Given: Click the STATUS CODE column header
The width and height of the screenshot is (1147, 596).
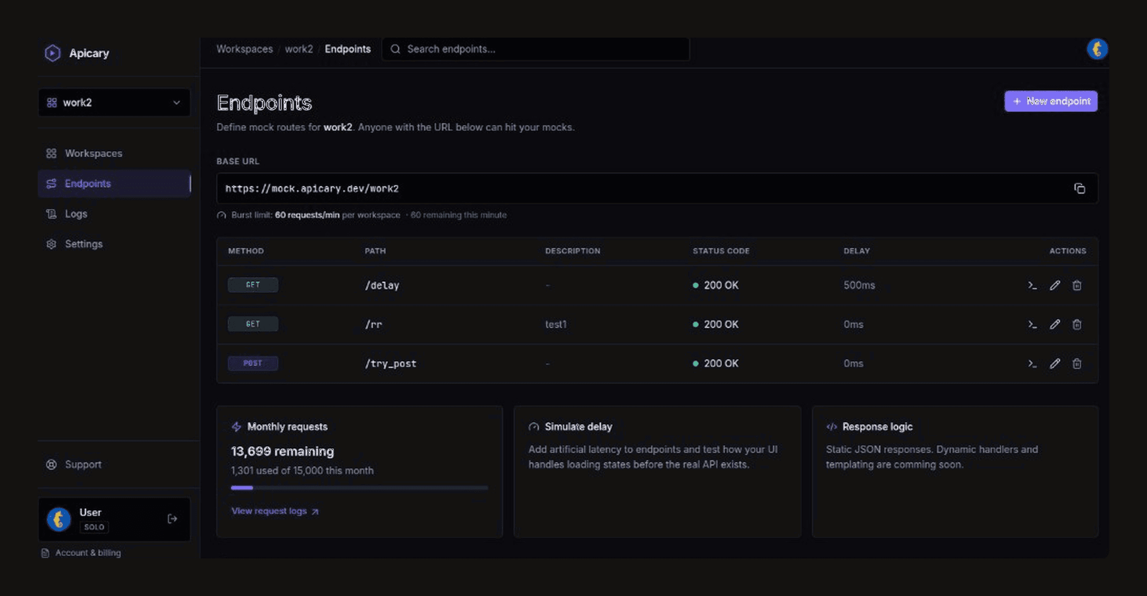Looking at the screenshot, I should click(721, 251).
